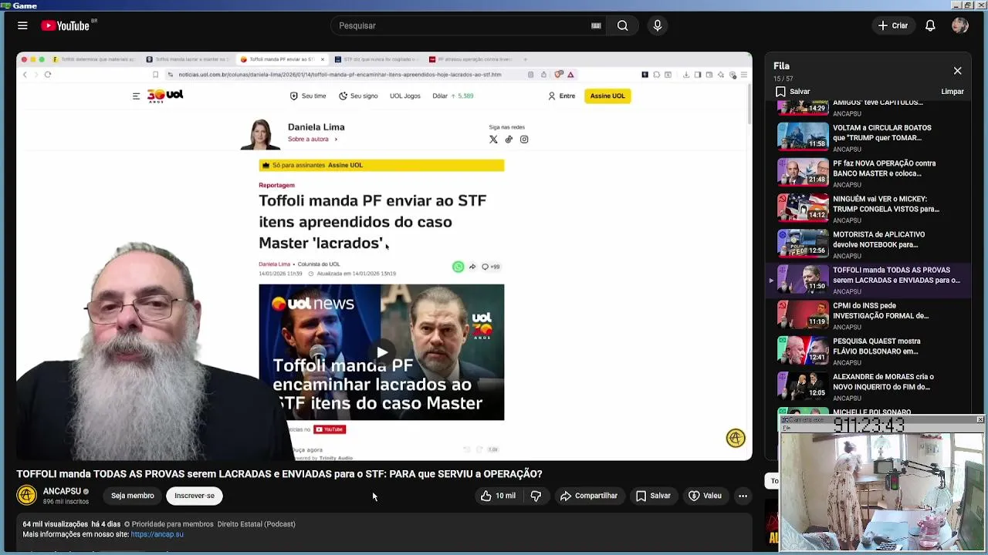Click the Seu time link on UOL
988x555 pixels.
308,96
